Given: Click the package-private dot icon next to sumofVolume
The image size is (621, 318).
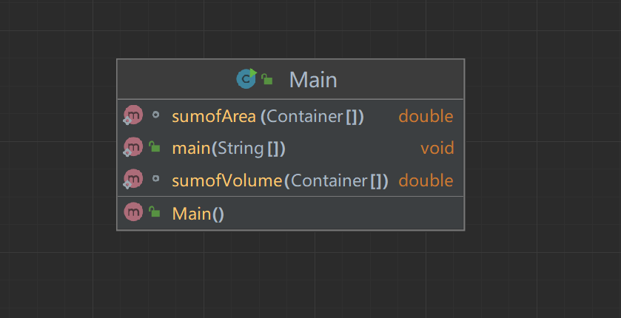Looking at the screenshot, I should pos(155,180).
